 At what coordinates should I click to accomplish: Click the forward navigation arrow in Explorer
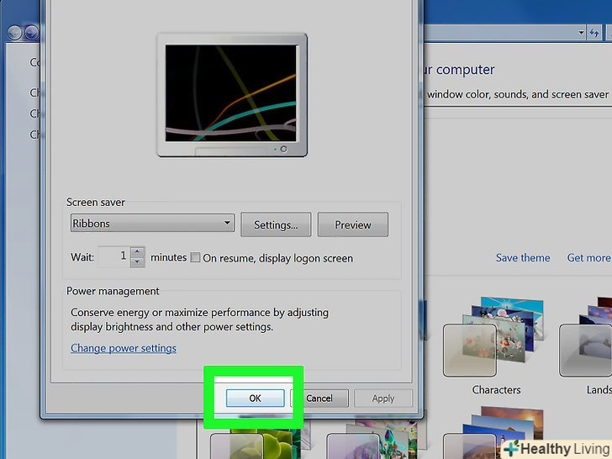[32, 33]
